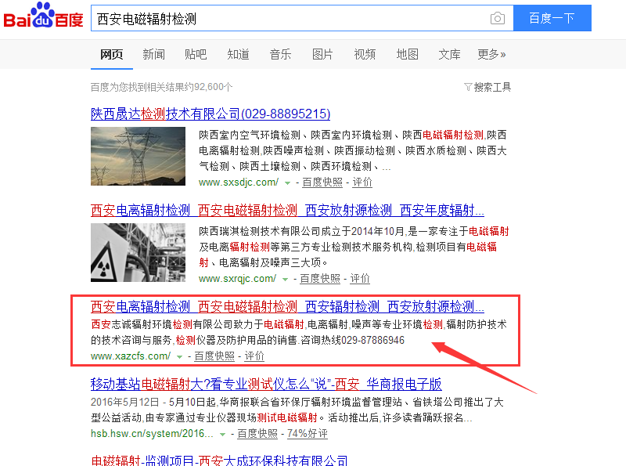Switch to the 新闻 tab
626x466 pixels.
point(153,54)
